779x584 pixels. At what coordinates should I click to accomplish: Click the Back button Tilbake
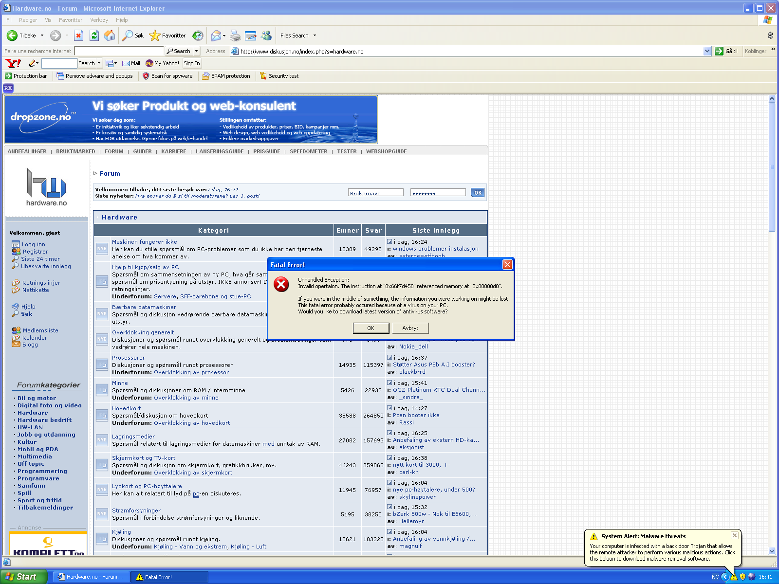[21, 36]
